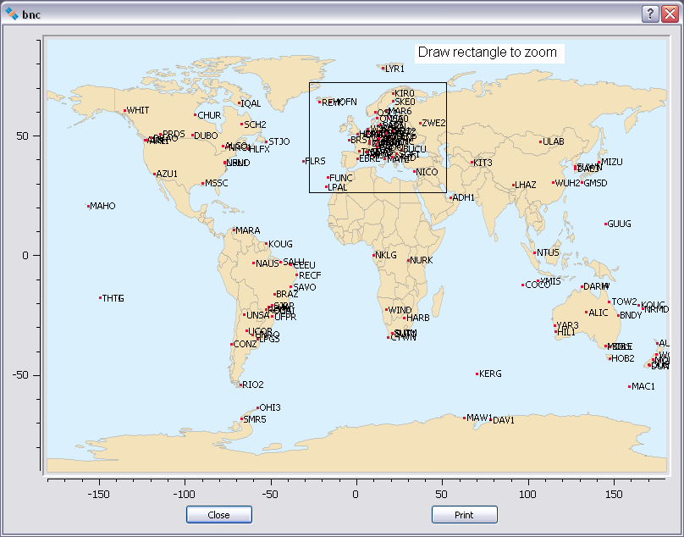The width and height of the screenshot is (684, 537).
Task: Select the WHIT station marker
Action: [124, 110]
